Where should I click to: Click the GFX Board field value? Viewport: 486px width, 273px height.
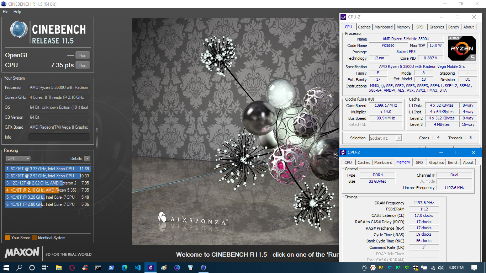[59, 127]
